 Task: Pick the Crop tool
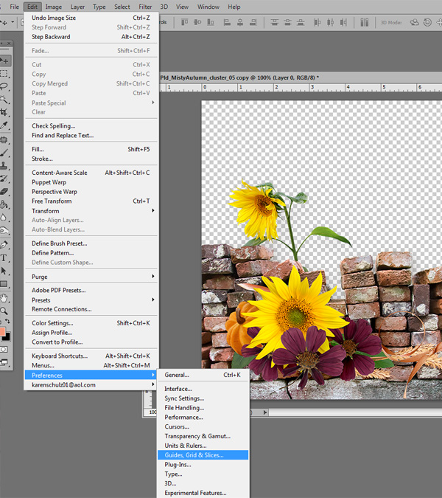pyautogui.click(x=5, y=113)
